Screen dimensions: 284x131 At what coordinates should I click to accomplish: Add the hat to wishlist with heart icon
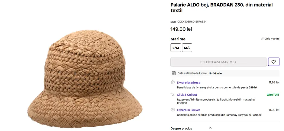click(x=273, y=62)
